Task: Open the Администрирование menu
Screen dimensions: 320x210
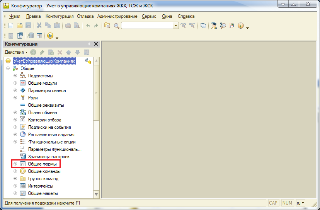Action: [x=117, y=16]
